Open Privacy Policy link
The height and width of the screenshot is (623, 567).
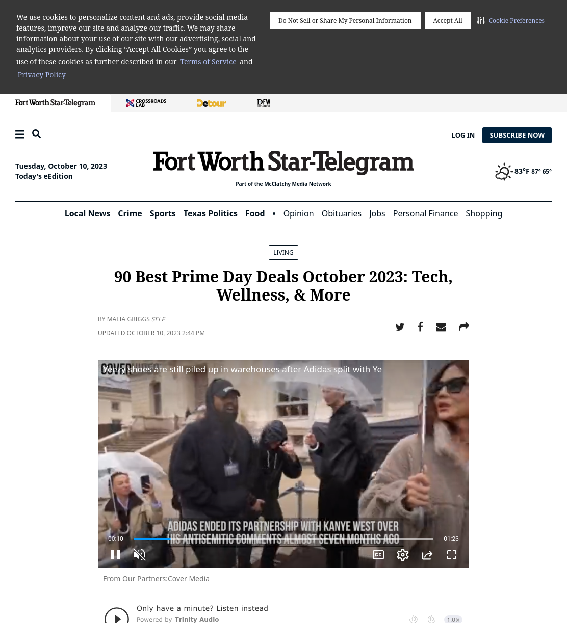pos(42,75)
